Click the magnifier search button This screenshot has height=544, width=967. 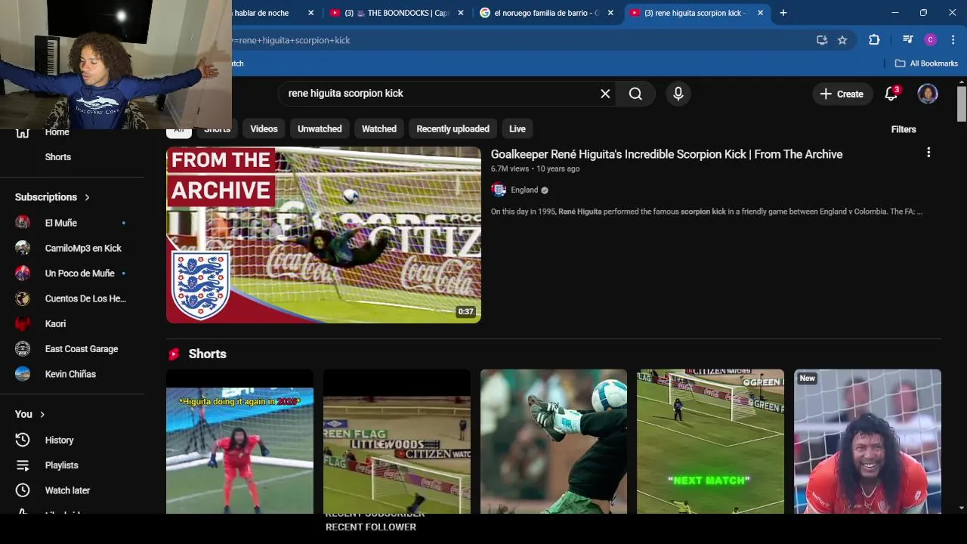tap(635, 94)
